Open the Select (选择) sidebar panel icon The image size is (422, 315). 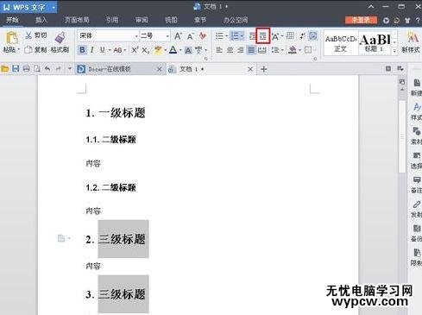click(417, 155)
